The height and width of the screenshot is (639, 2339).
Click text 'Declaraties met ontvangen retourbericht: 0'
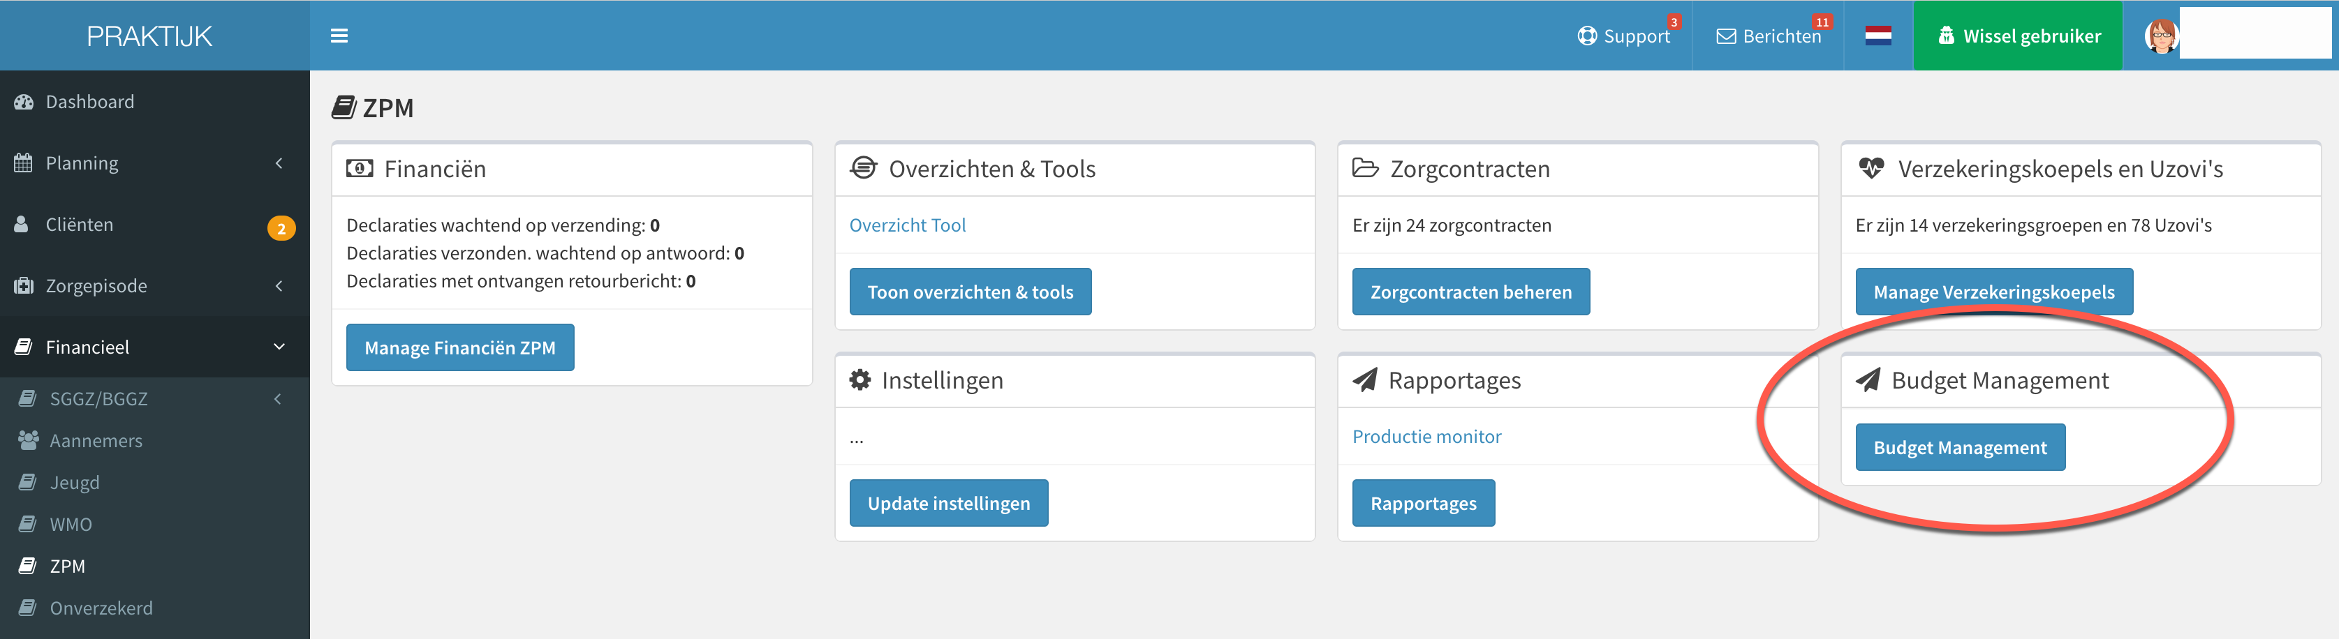[521, 281]
